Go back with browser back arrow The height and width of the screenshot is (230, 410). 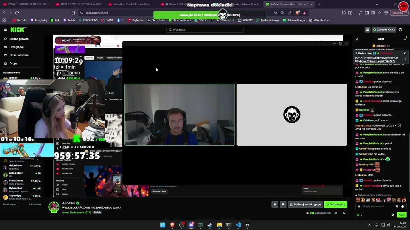pos(4,13)
